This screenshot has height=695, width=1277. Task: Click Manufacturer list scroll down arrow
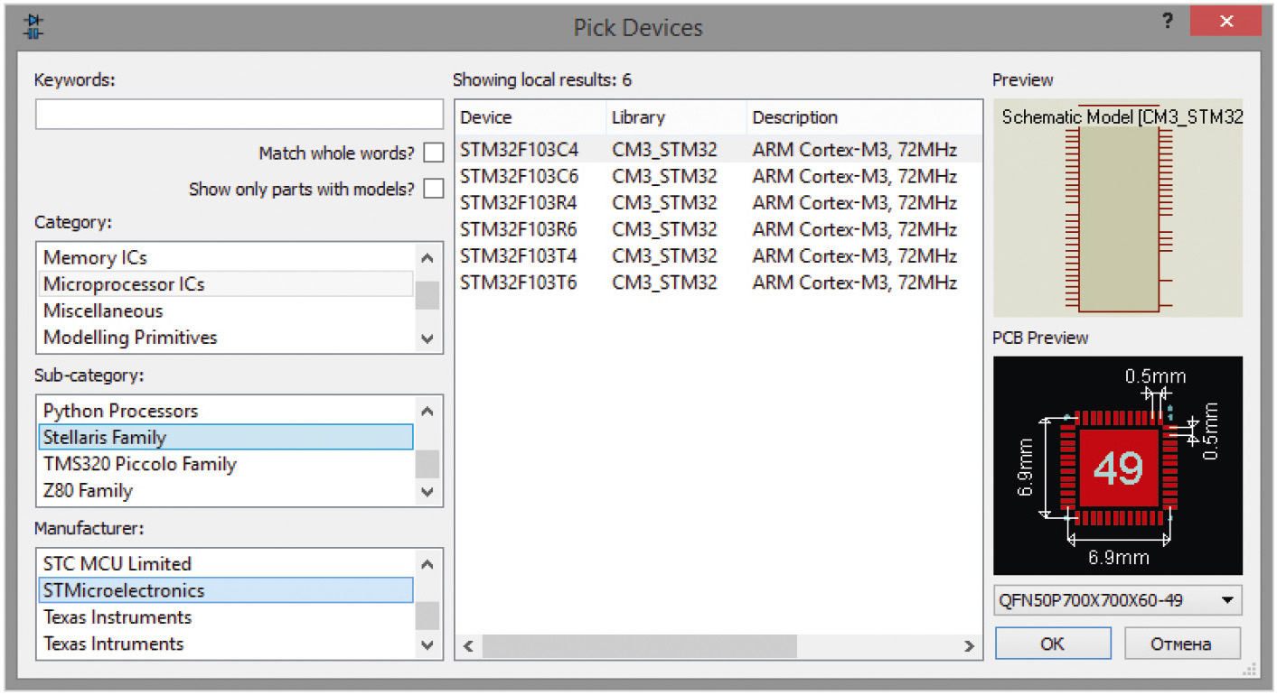tap(427, 645)
